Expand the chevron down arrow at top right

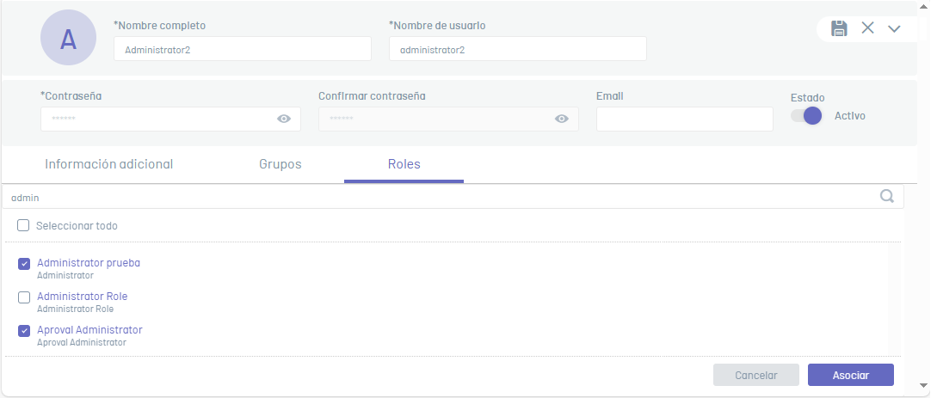(894, 28)
